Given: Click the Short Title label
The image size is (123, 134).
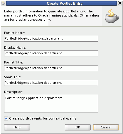Looking at the screenshot, I should click(x=13, y=77).
